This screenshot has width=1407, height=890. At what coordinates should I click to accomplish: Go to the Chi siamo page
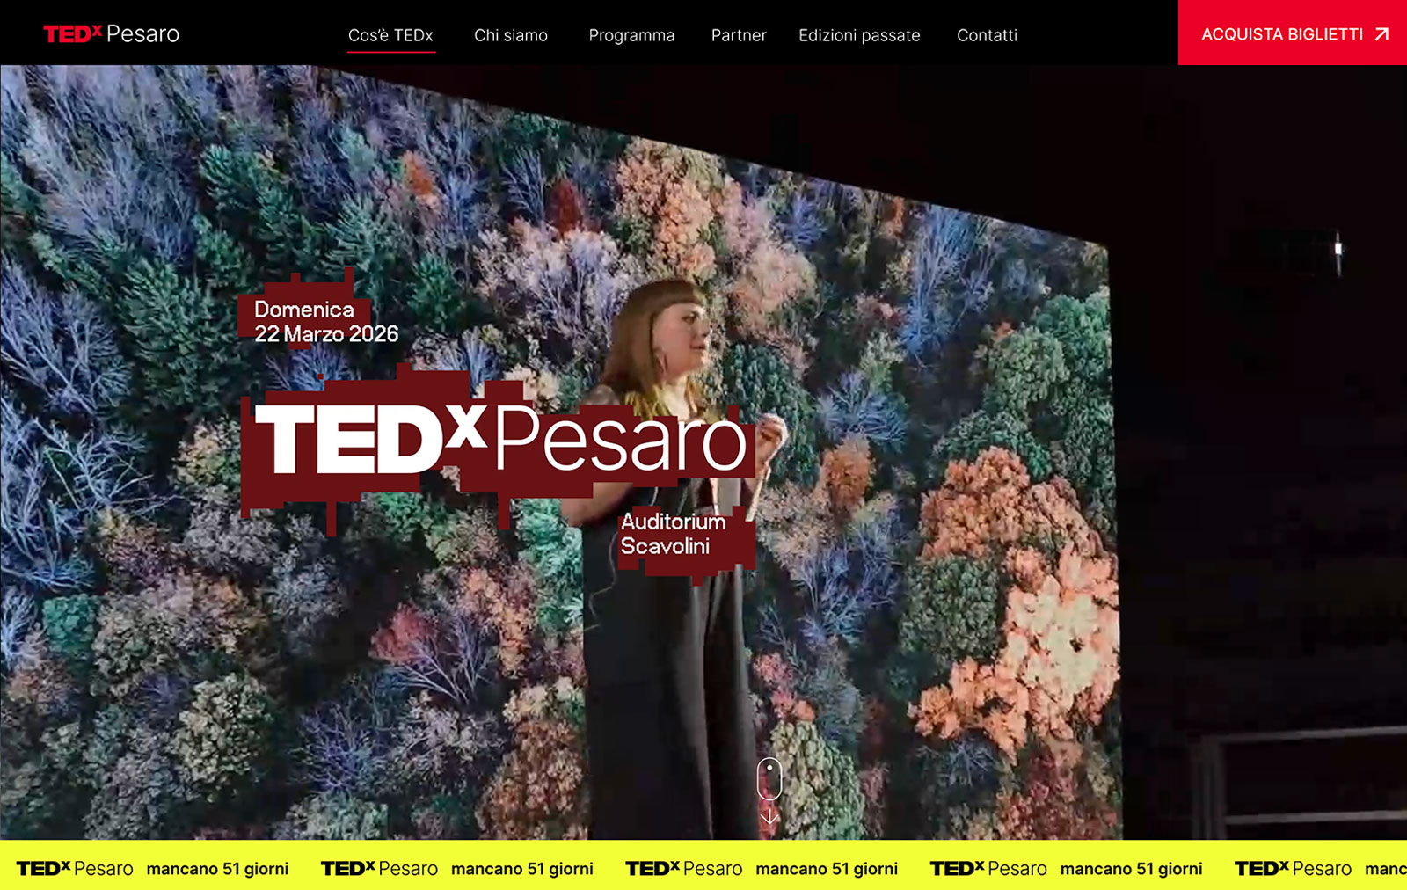511,35
